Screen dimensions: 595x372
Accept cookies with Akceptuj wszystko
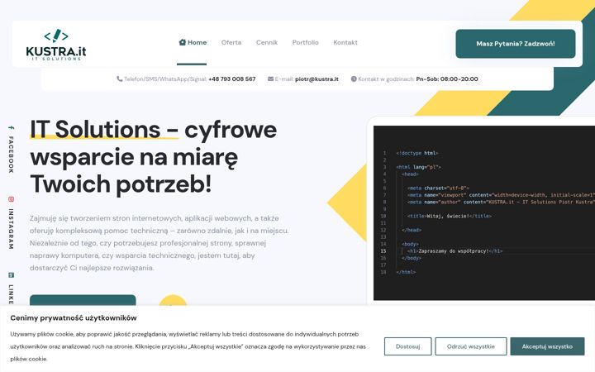click(x=547, y=346)
